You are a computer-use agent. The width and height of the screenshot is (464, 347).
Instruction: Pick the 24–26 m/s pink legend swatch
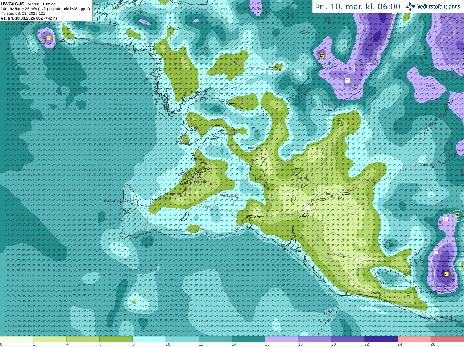(414, 339)
